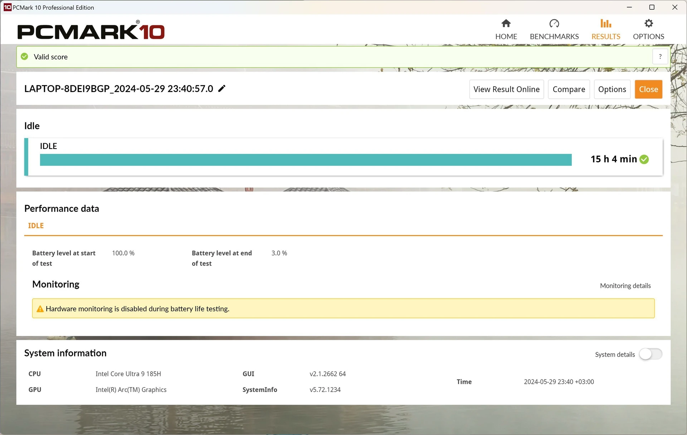Click the Compare button
687x435 pixels.
569,89
